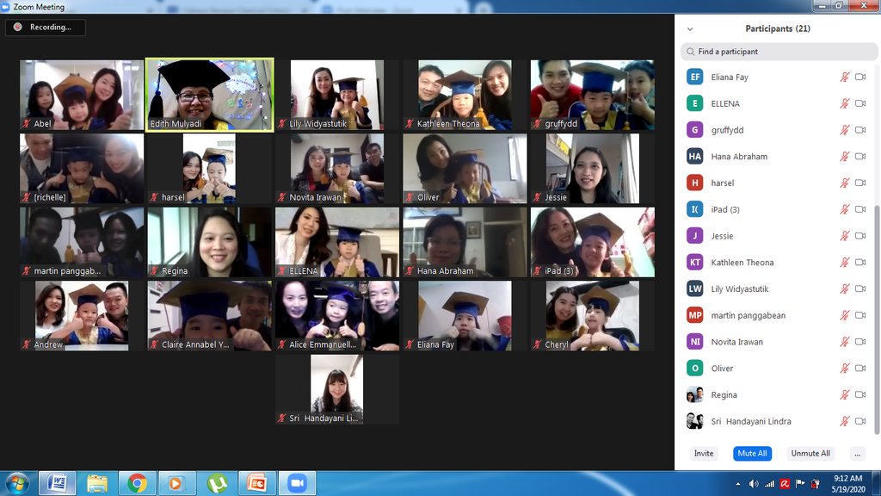Click the muted mic icon beside Oliver
The width and height of the screenshot is (881, 496).
844,369
